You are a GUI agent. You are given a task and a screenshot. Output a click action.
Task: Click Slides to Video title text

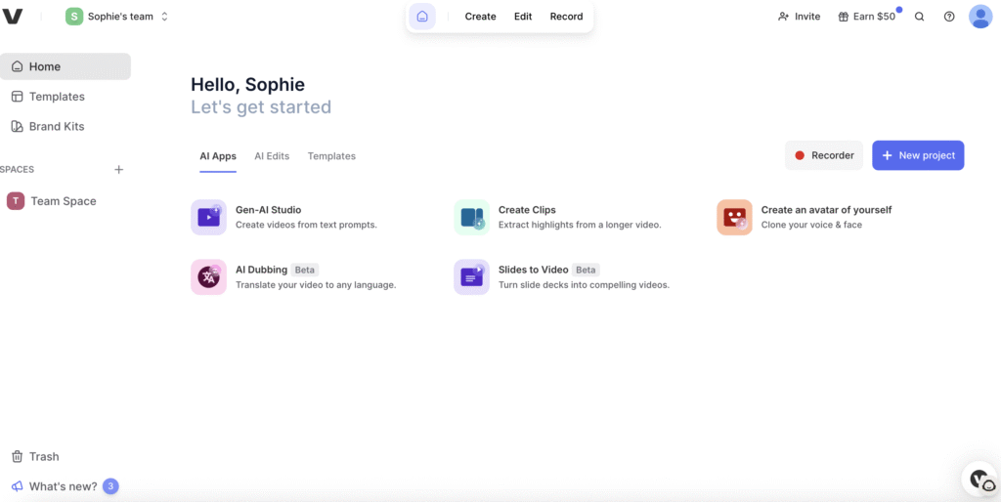[533, 270]
